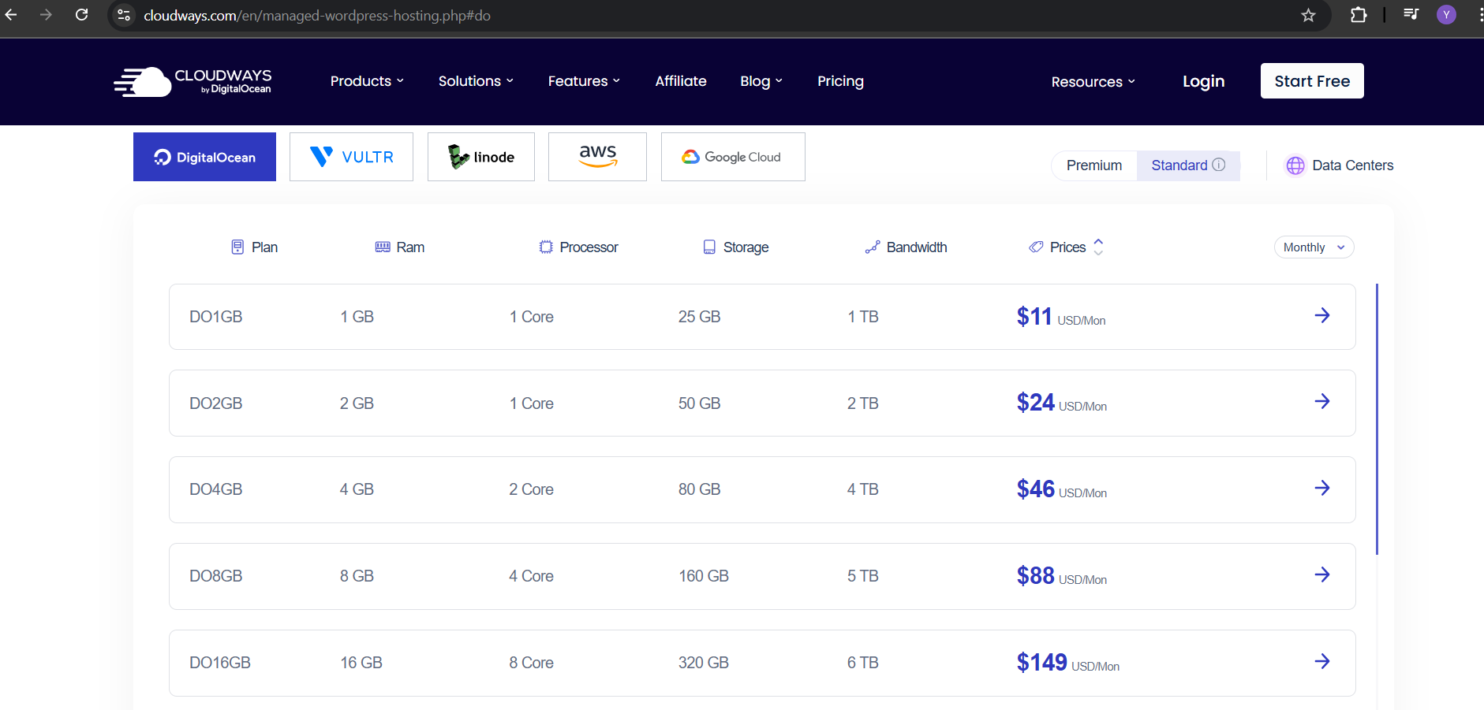Select the DO8GB plan name
Screen dimensions: 1484x710
(215, 576)
